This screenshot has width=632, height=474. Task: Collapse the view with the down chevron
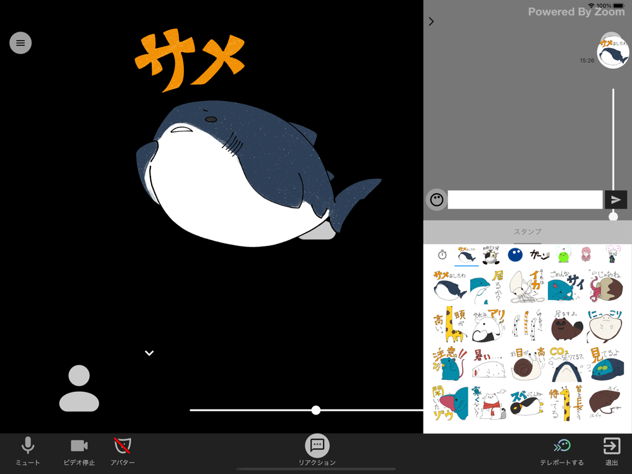click(x=149, y=353)
